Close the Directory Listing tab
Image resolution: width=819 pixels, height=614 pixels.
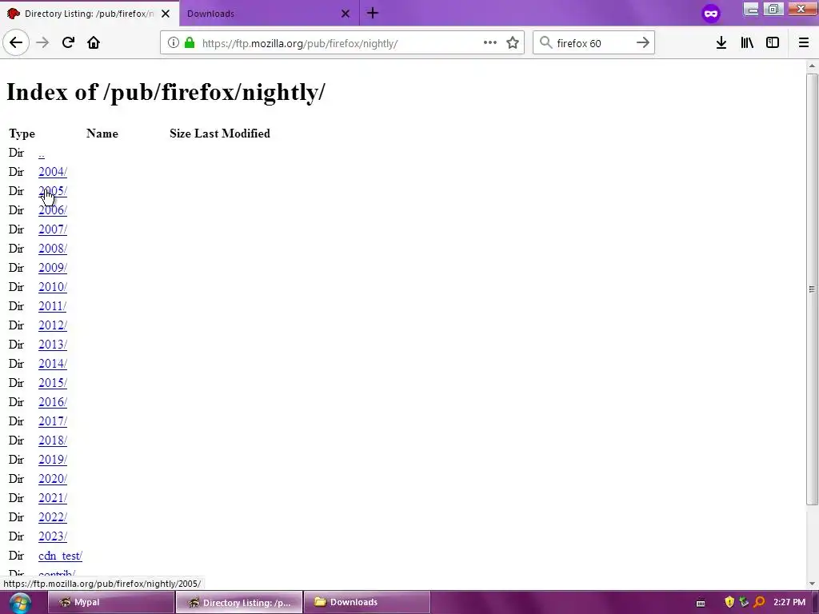[x=166, y=14]
